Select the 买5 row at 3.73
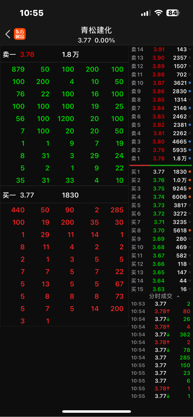The height and width of the screenshot is (417, 193). (161, 205)
